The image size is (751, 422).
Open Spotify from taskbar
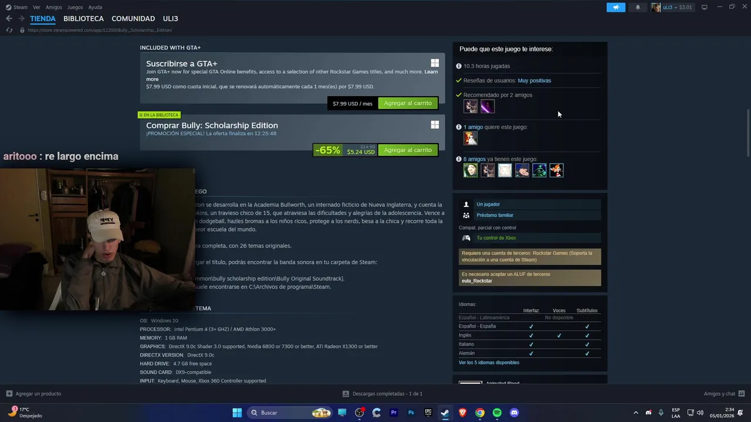tap(497, 413)
